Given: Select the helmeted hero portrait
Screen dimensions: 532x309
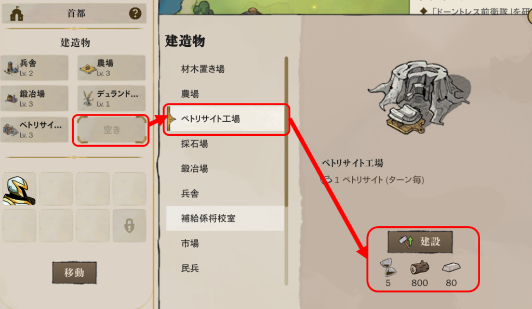Looking at the screenshot, I should pyautogui.click(x=19, y=189).
